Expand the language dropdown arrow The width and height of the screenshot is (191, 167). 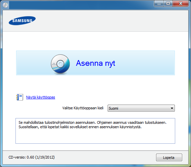pos(172,108)
